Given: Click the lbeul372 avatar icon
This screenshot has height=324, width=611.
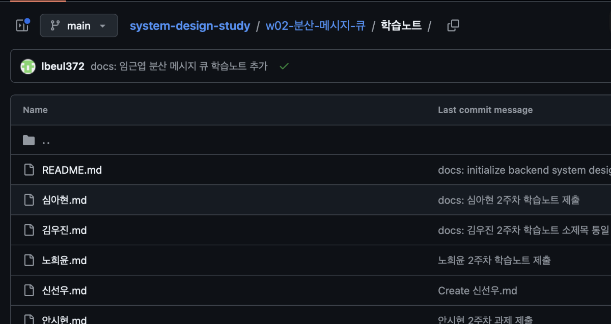Looking at the screenshot, I should coord(28,66).
